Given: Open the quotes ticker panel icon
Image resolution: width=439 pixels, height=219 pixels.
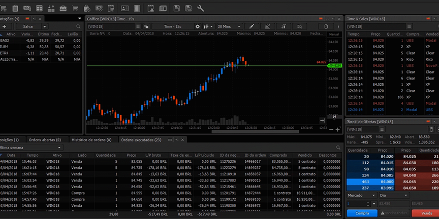Looking at the screenshot, I should (x=27, y=9).
